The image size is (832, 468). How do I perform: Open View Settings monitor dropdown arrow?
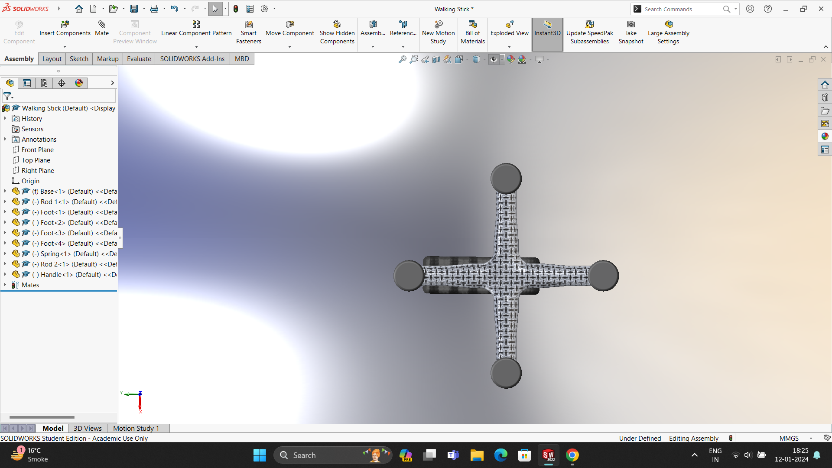548,59
